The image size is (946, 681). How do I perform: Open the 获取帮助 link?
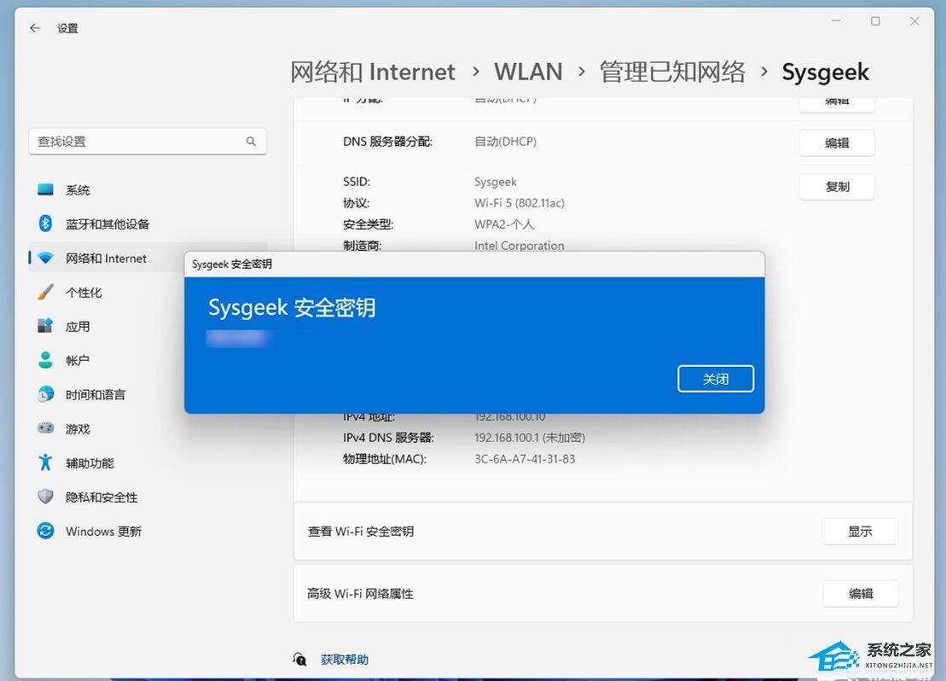coord(344,659)
